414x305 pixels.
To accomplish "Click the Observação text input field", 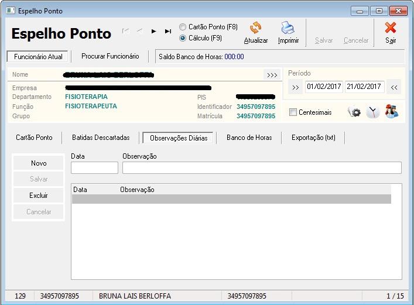I will (262, 168).
